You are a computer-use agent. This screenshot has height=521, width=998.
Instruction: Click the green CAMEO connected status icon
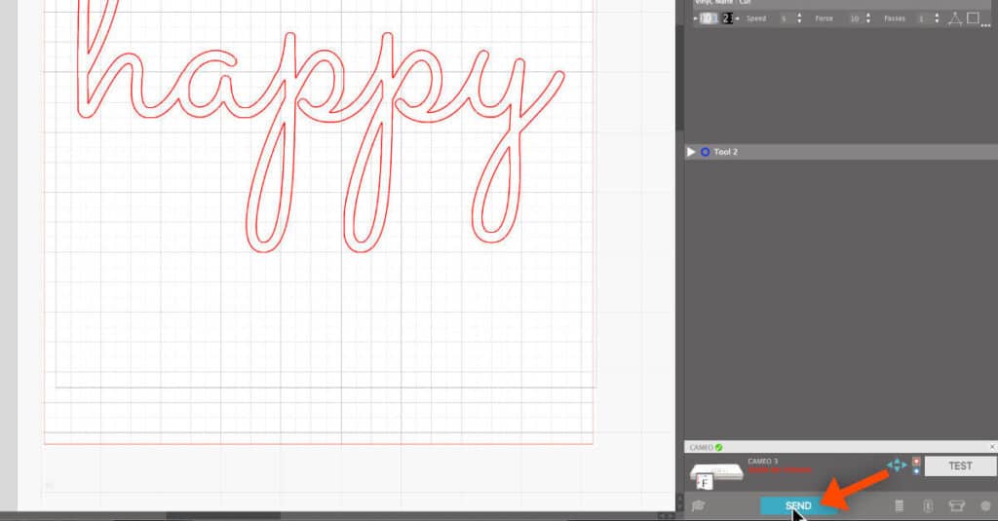tap(718, 447)
